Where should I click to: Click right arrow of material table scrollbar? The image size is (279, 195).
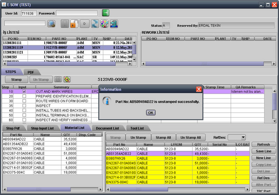[x=247, y=189]
